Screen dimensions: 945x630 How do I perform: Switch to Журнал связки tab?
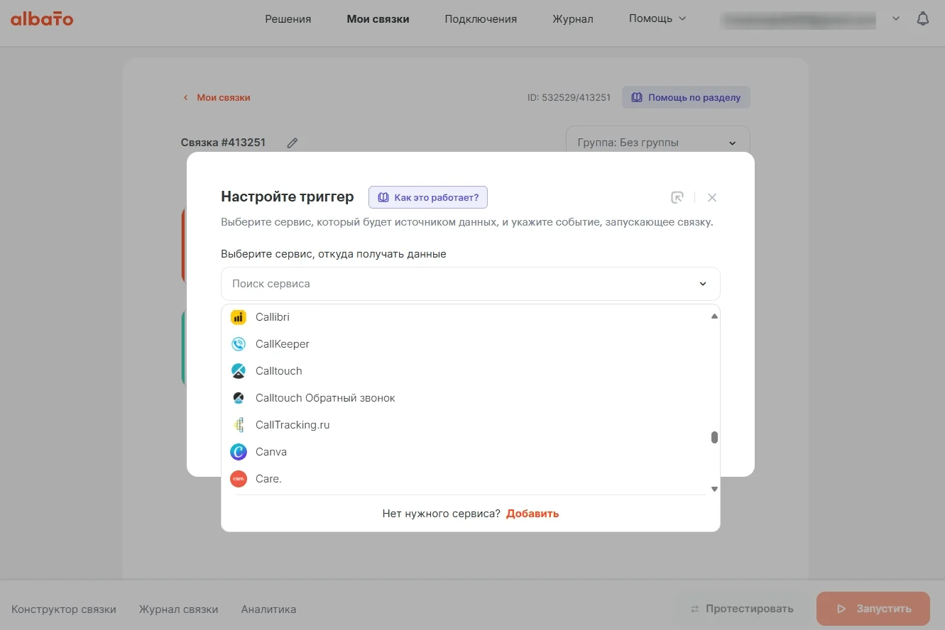[x=178, y=609]
